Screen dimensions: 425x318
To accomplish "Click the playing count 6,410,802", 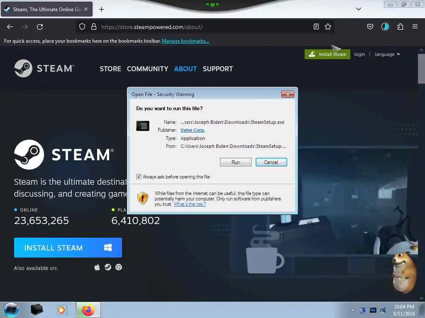I will point(136,221).
